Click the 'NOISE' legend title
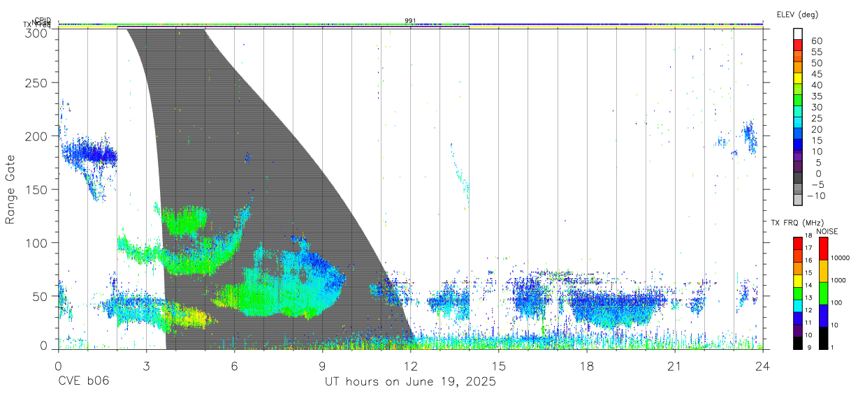This screenshot has width=858, height=396. (827, 231)
